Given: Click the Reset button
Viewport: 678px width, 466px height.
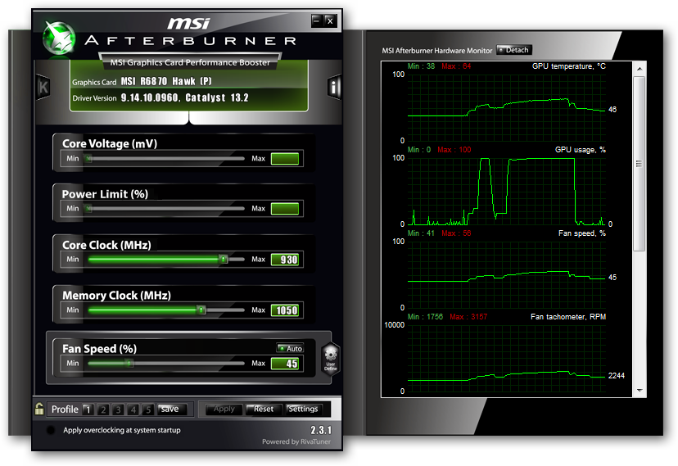Looking at the screenshot, I should (x=264, y=409).
